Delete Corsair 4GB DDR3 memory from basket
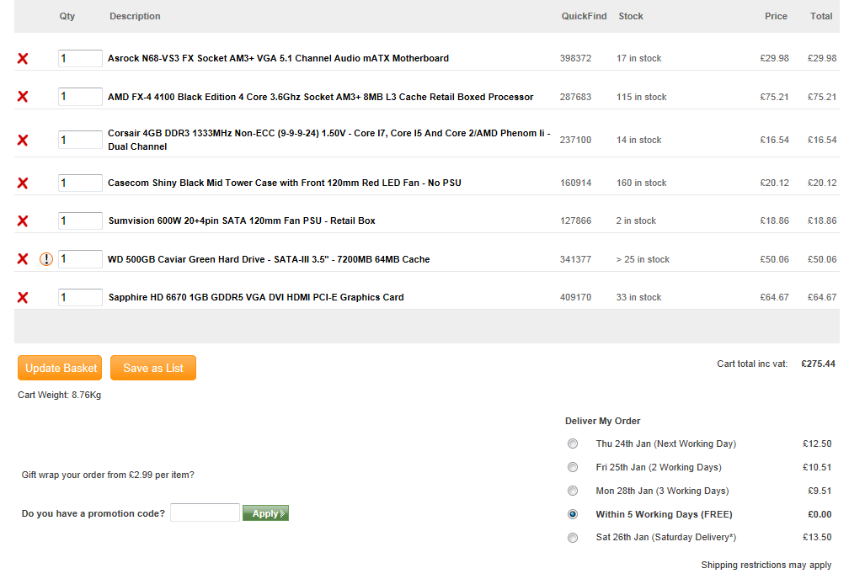Viewport: 865px width, 579px height. 23,140
